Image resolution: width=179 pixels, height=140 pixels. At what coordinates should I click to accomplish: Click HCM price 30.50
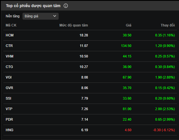click(x=127, y=35)
